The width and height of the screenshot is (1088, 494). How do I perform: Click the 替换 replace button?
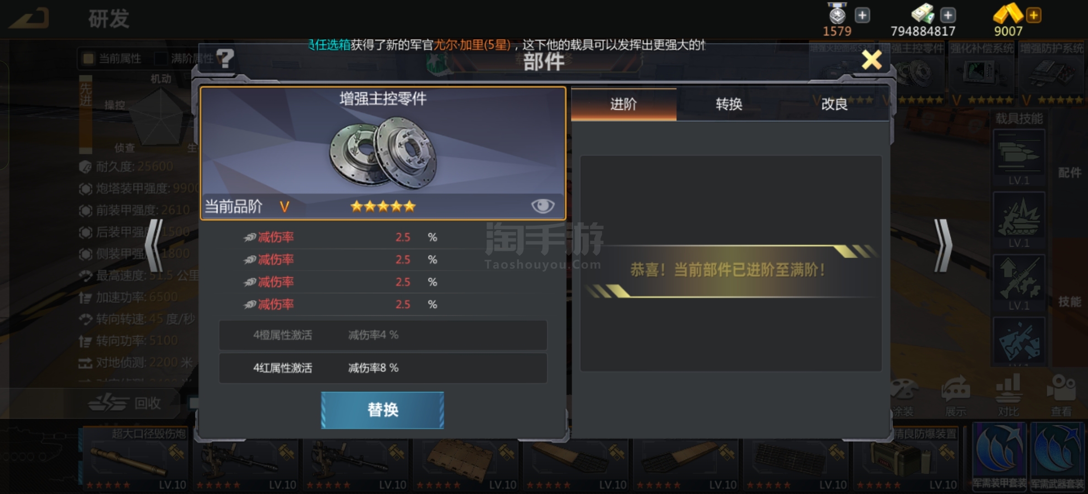382,410
